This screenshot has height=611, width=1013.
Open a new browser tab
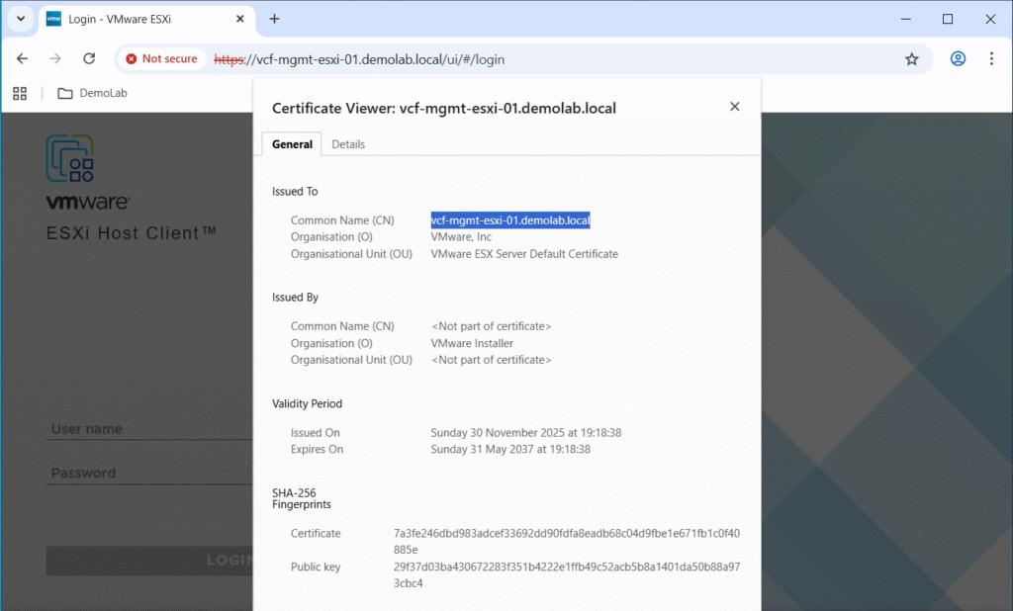(274, 19)
